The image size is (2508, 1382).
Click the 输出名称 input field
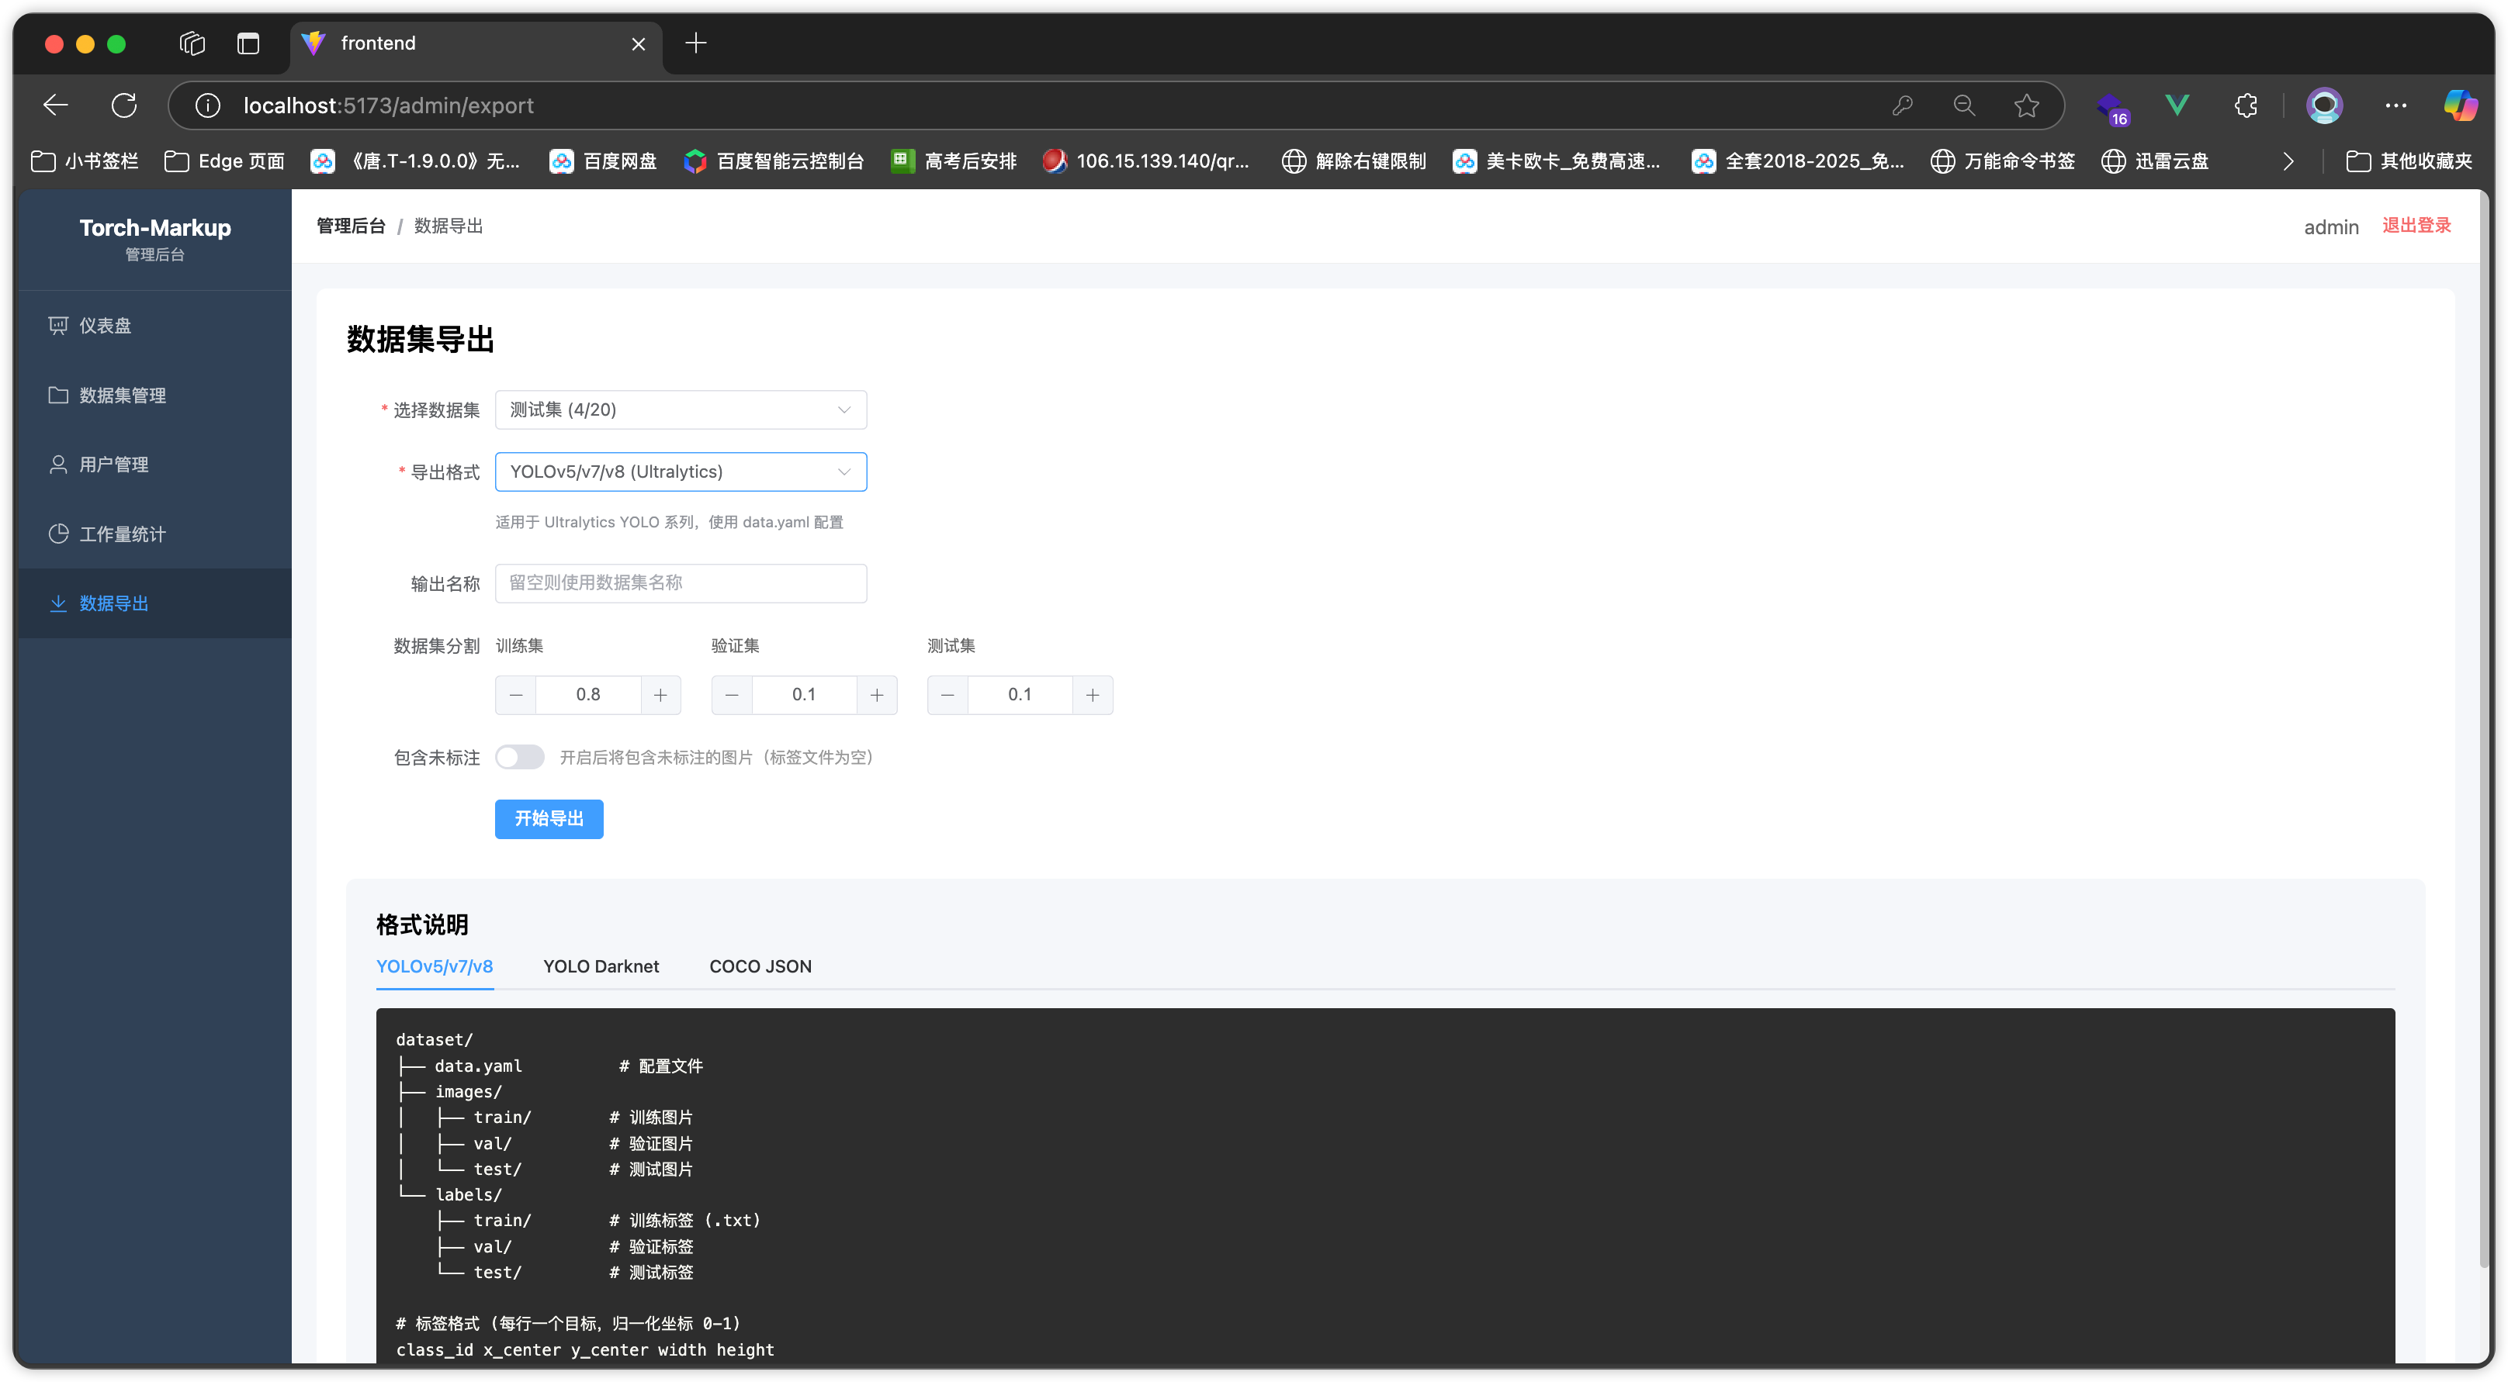(x=680, y=583)
